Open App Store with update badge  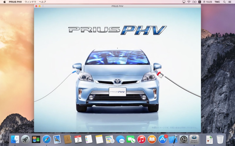(x=163, y=139)
